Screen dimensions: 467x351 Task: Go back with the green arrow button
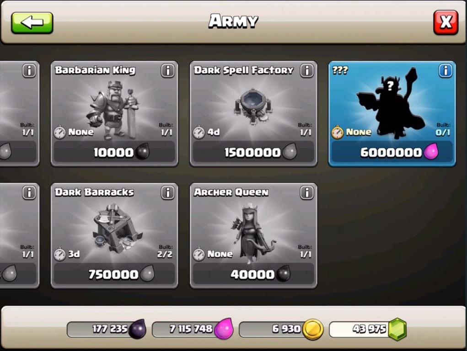pyautogui.click(x=32, y=23)
